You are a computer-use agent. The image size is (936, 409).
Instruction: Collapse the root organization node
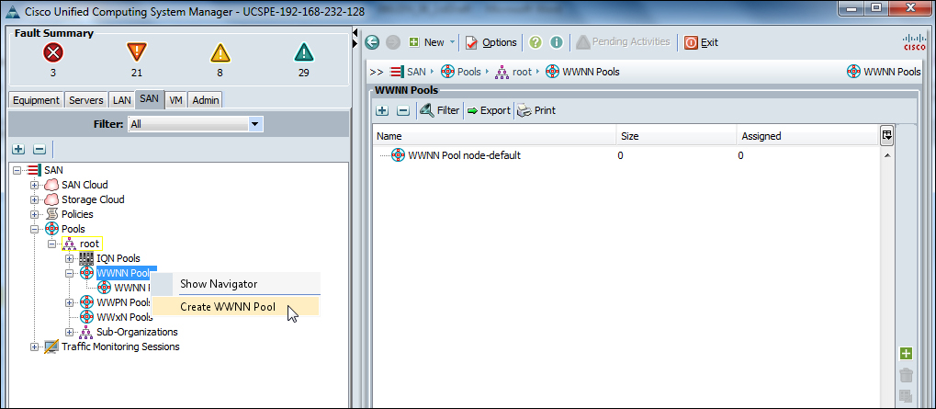pos(52,244)
